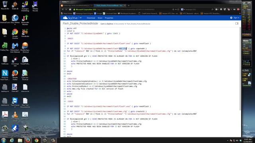Open the Malwarebytes Anti-Malware desktop shortcut
The width and height of the screenshot is (255, 143).
click(x=15, y=48)
